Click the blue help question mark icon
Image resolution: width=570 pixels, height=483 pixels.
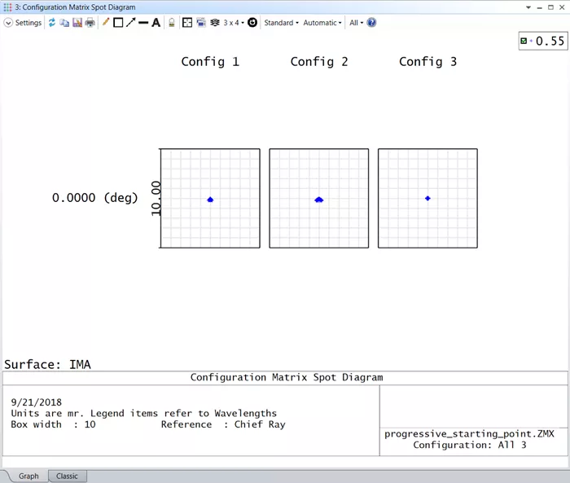[371, 23]
